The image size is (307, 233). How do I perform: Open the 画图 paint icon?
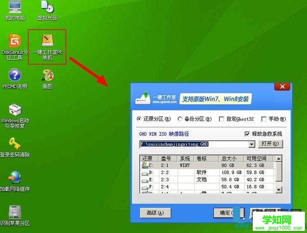[47, 78]
